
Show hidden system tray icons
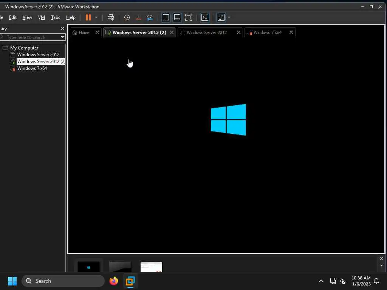[321, 281]
